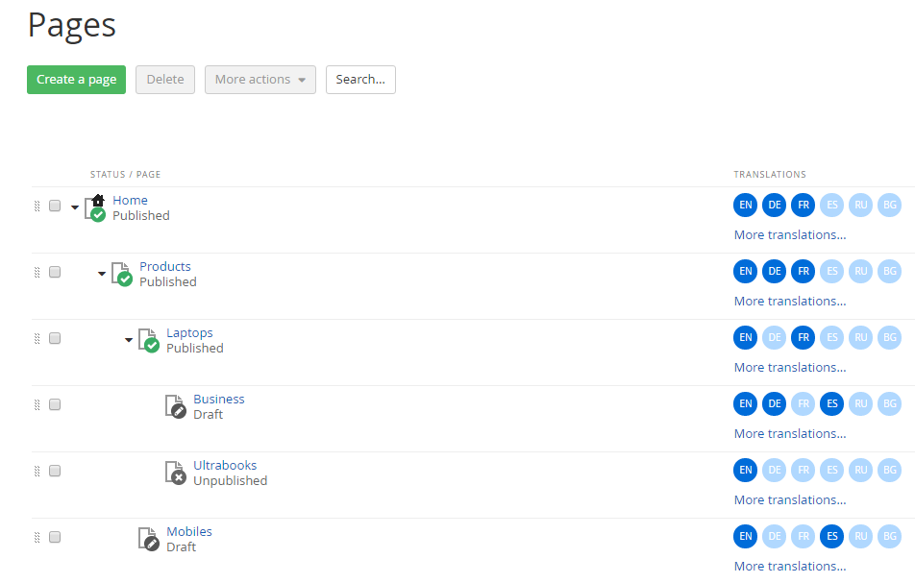This screenshot has height=583, width=915.
Task: Select the Home page checkbox
Action: [x=55, y=206]
